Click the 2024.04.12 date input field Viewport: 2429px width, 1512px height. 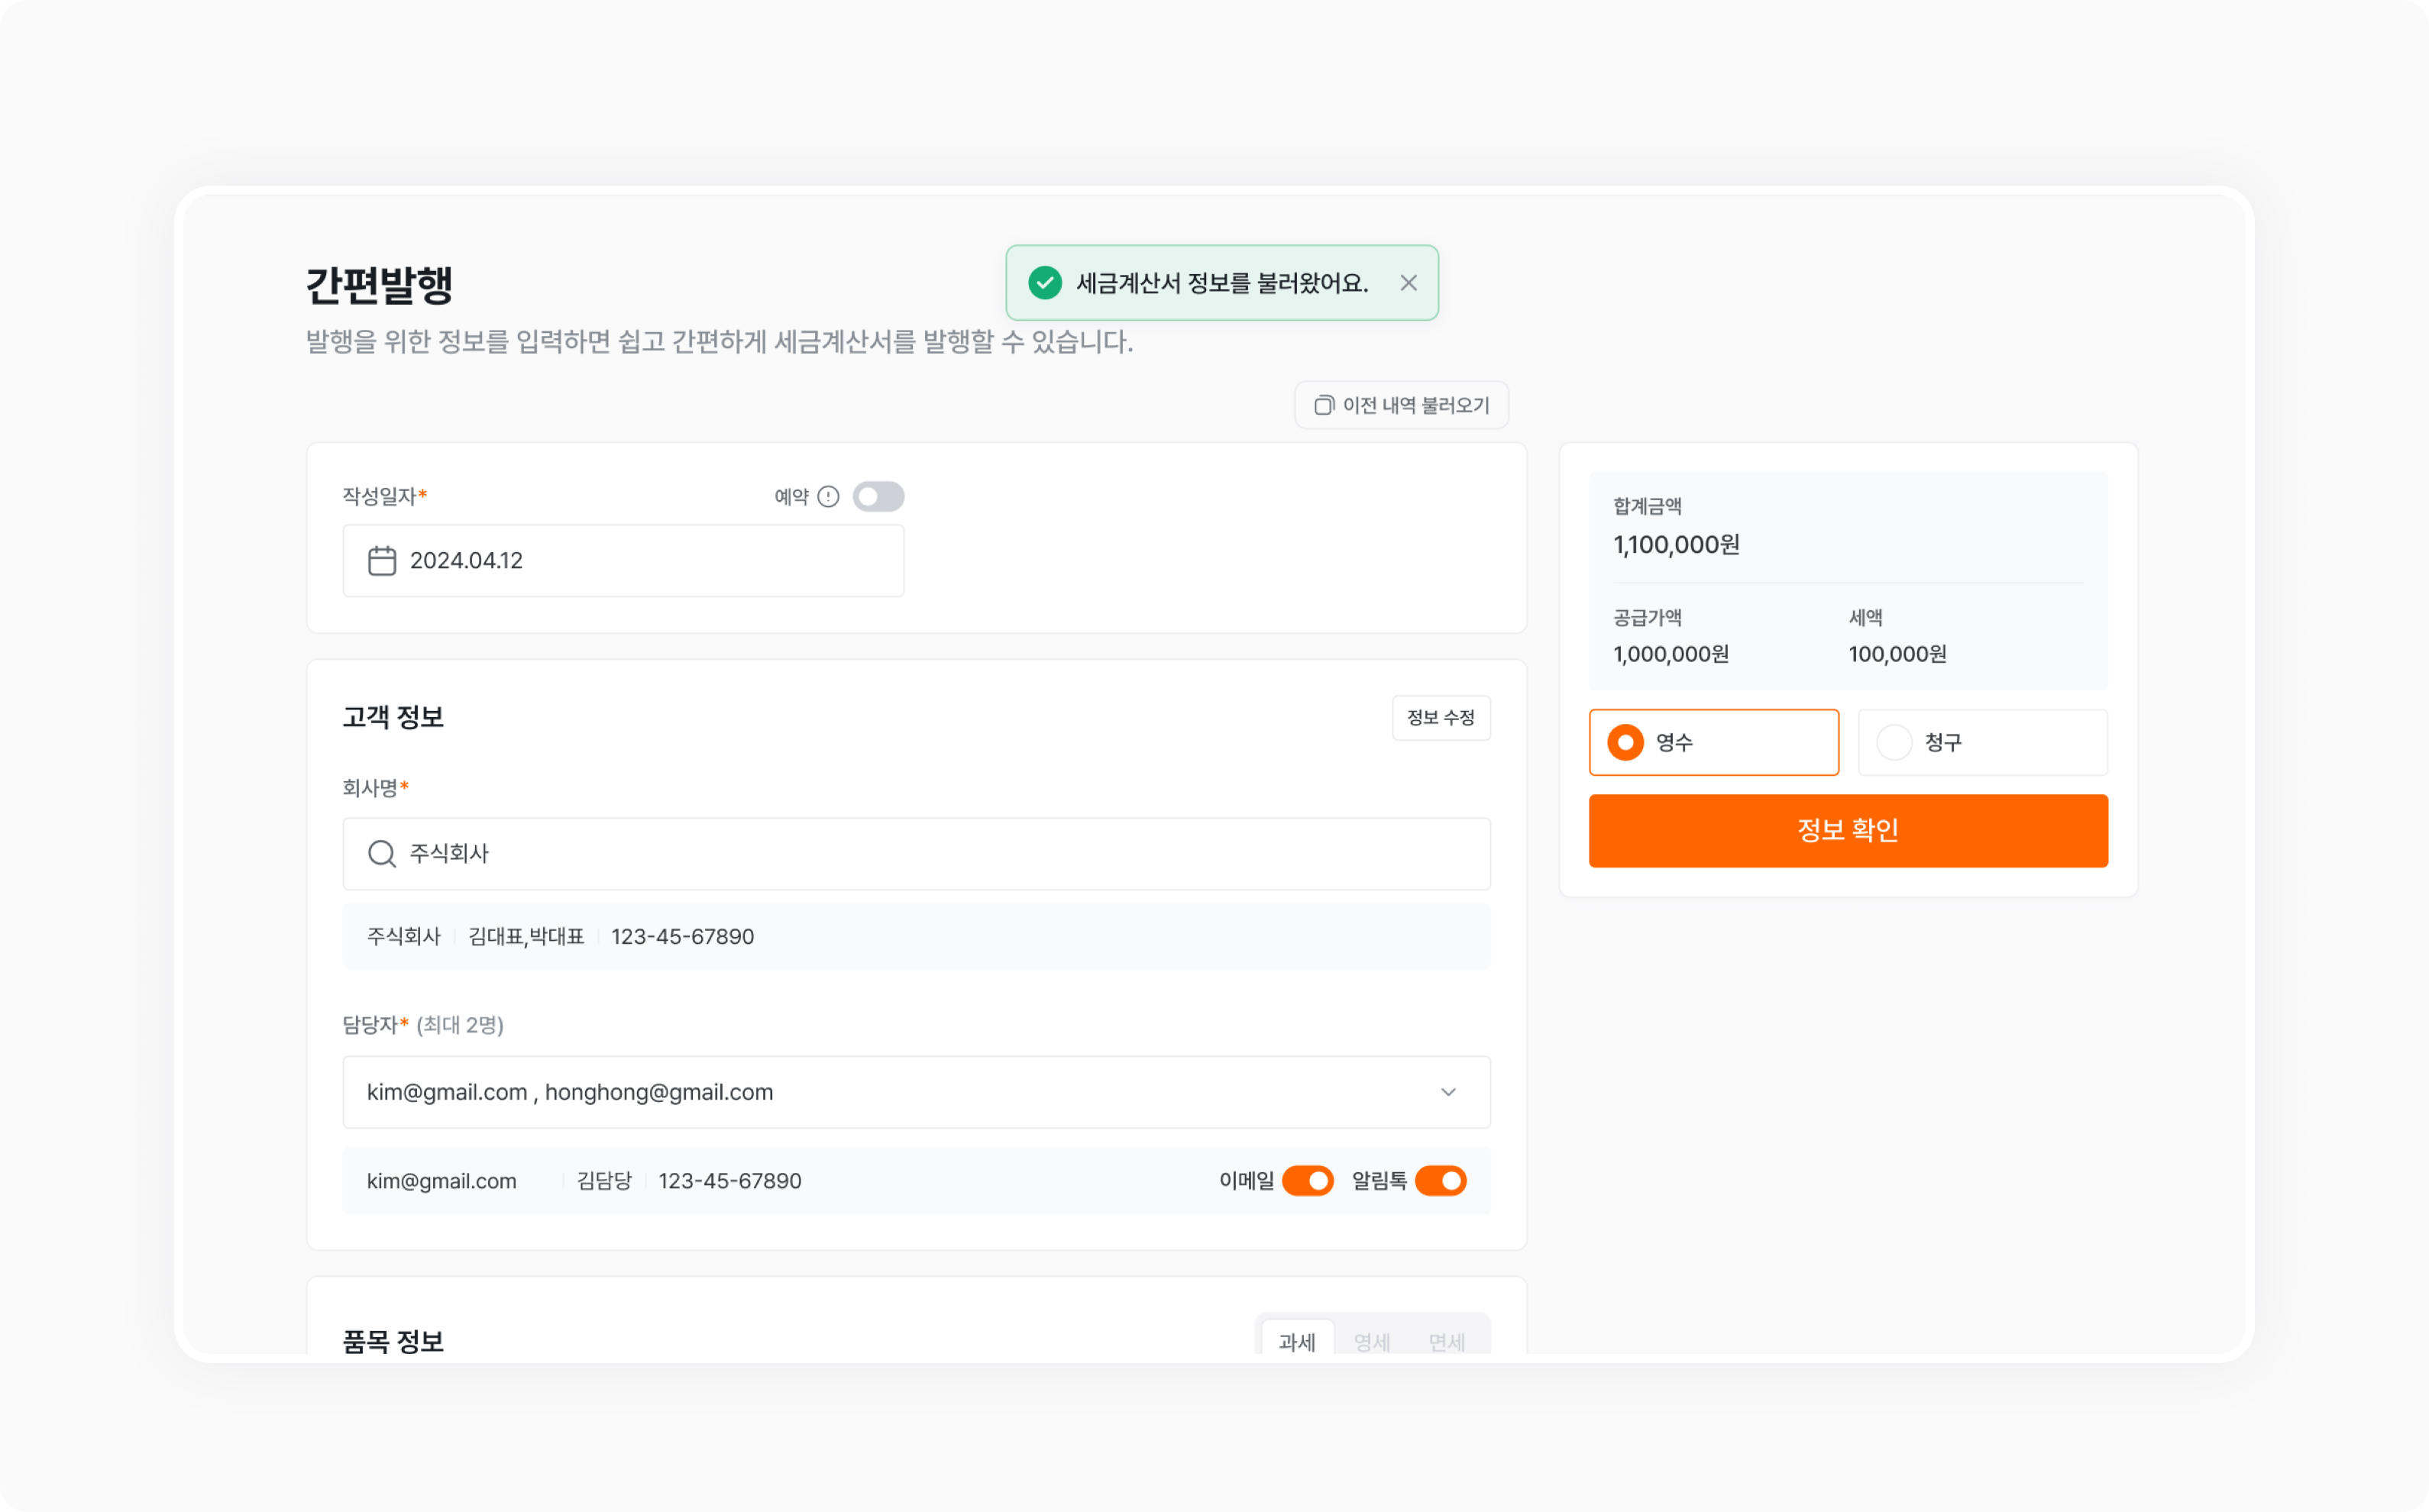[x=623, y=560]
